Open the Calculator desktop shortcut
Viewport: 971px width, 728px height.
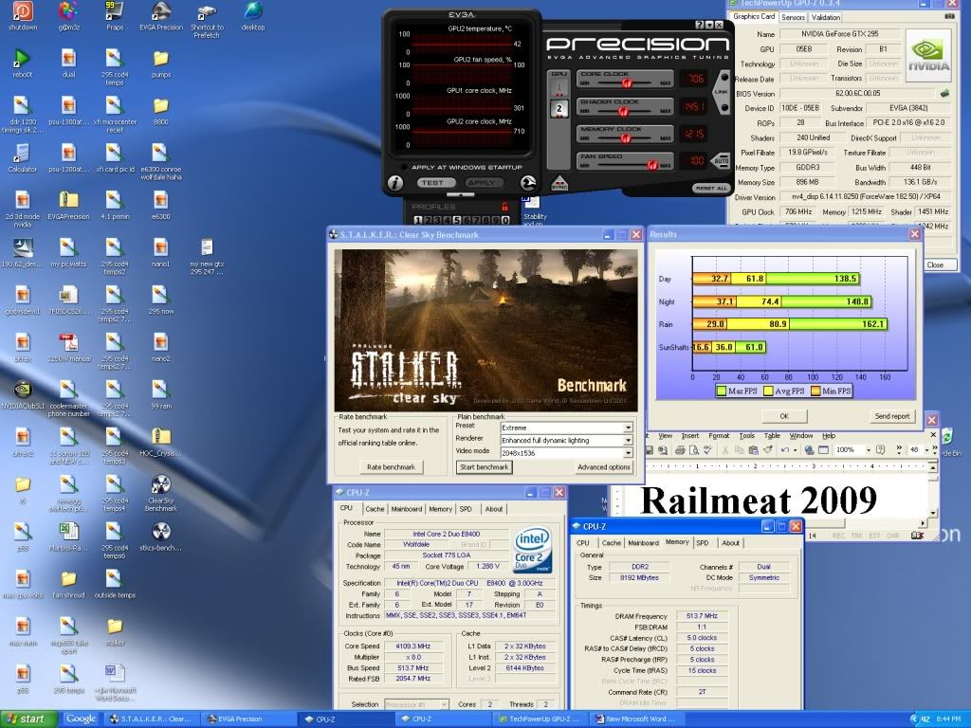click(x=23, y=158)
